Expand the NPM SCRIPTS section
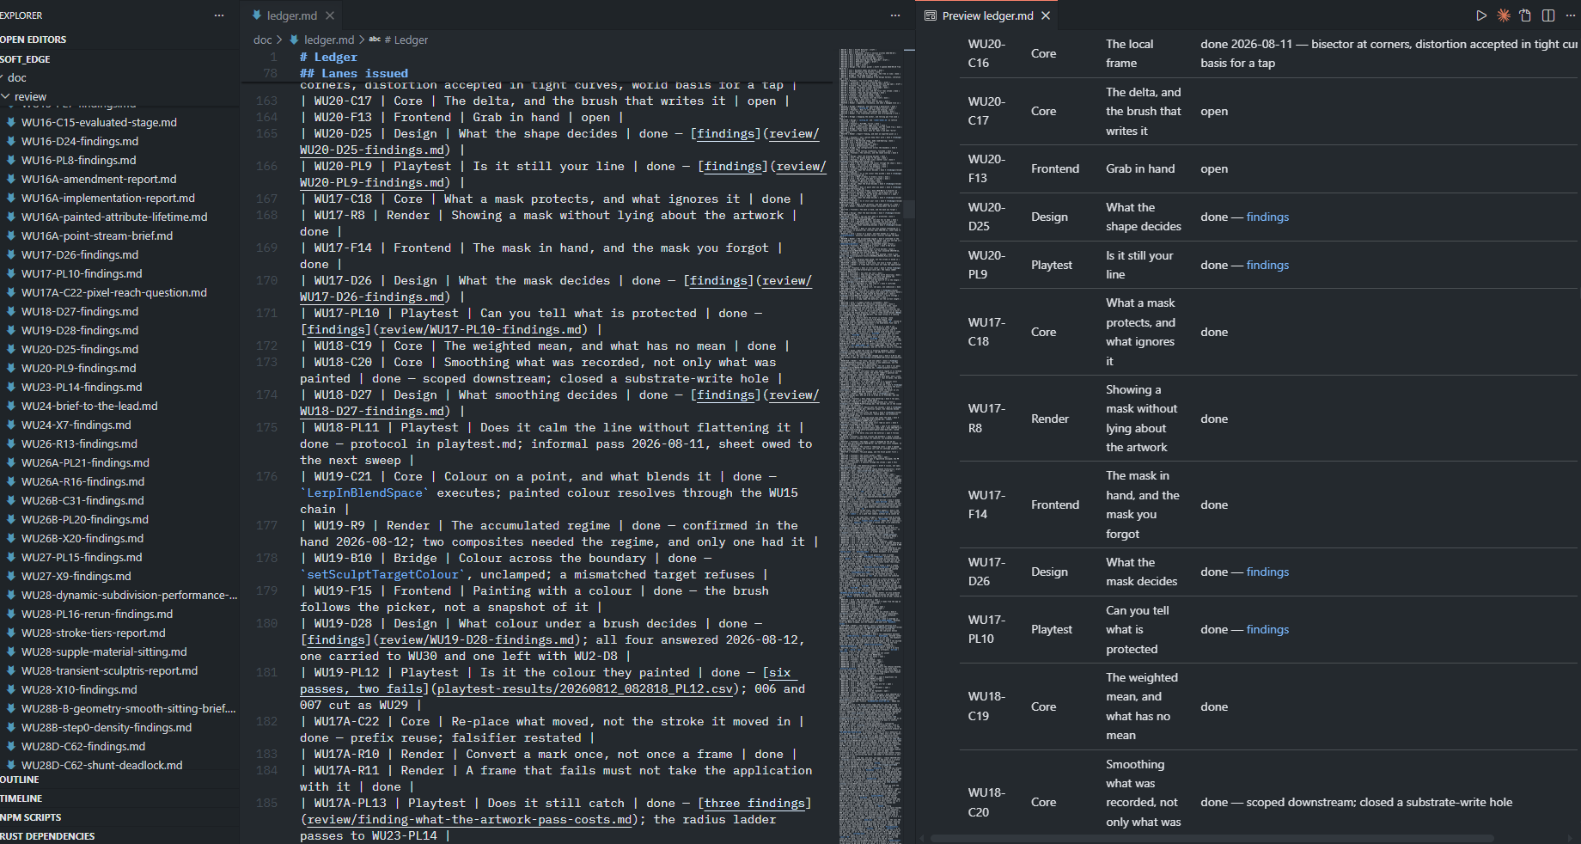Screen dimensions: 1581x844 [x=119, y=817]
